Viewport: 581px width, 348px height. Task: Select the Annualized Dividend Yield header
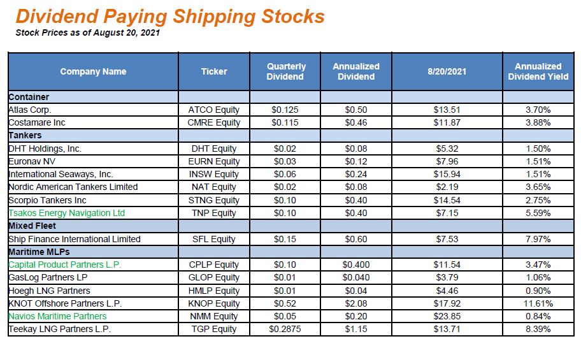[538, 71]
